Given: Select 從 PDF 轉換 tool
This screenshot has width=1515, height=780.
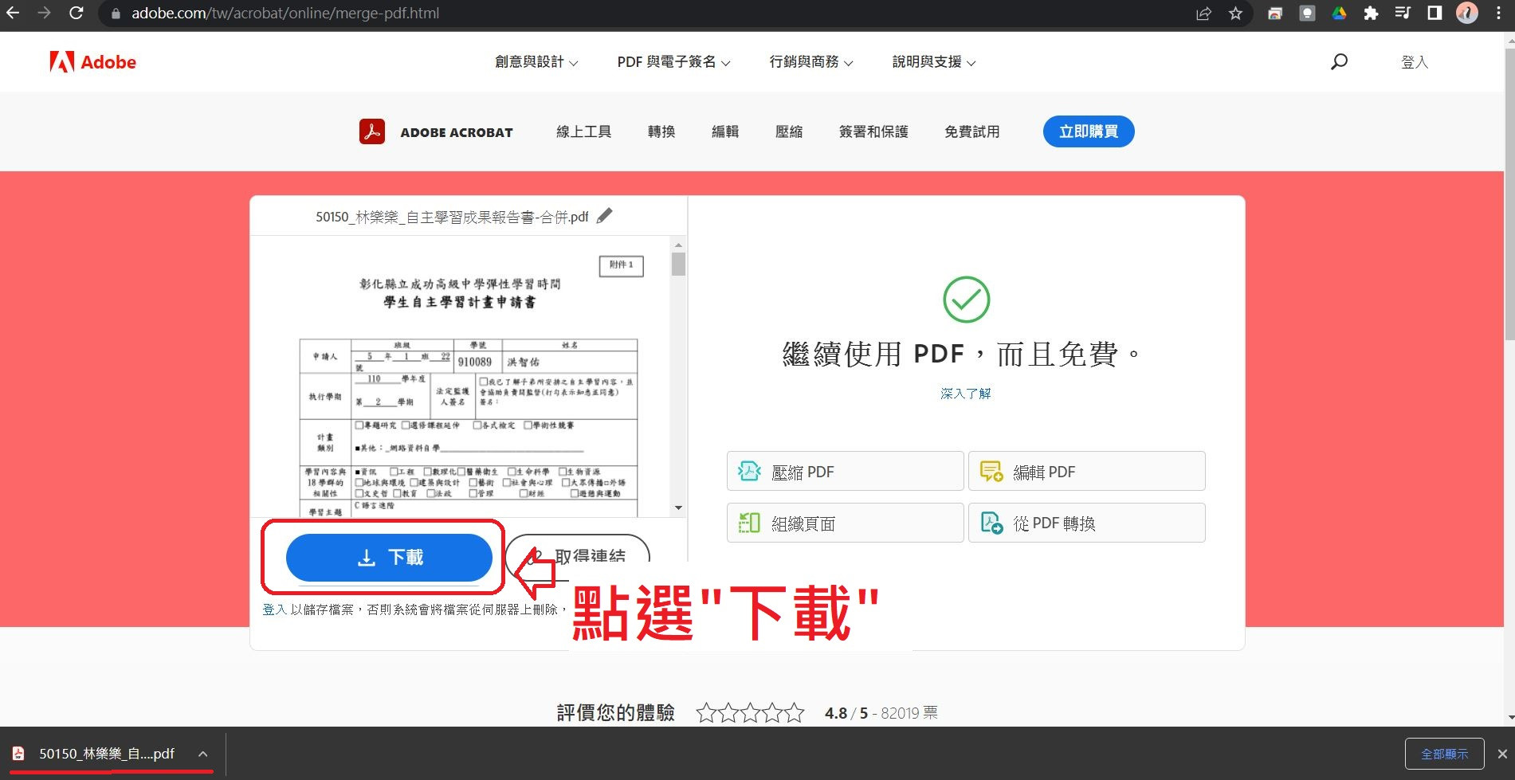Looking at the screenshot, I should pyautogui.click(x=1086, y=523).
